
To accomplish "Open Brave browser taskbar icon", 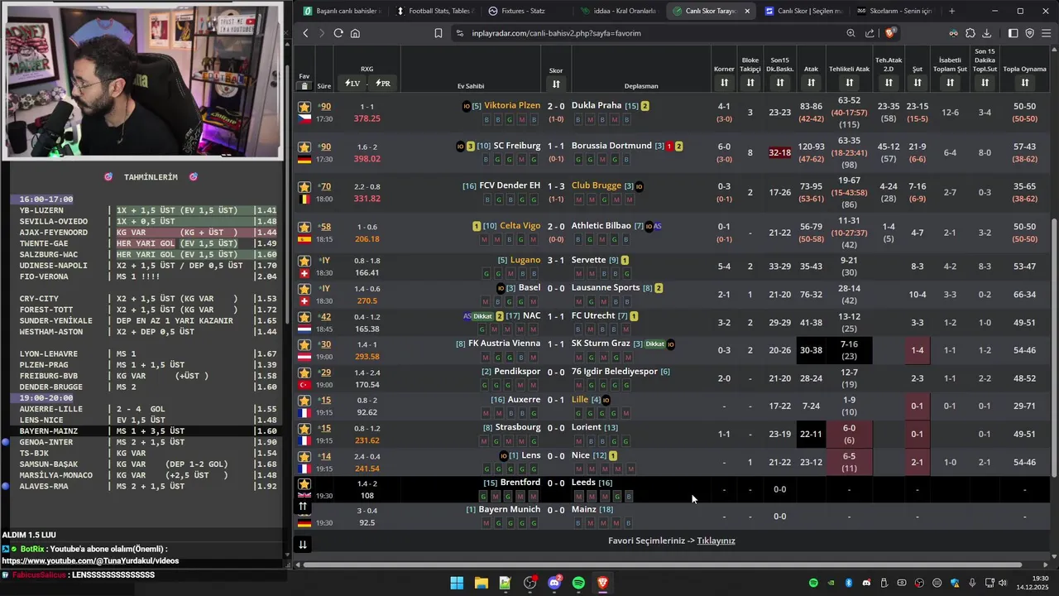I will pyautogui.click(x=603, y=584).
